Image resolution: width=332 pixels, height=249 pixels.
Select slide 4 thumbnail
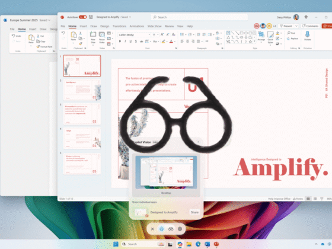82,138
